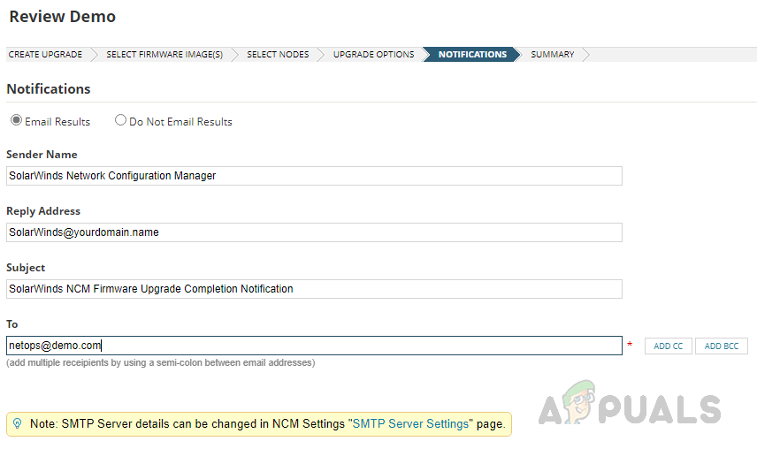Click the semi-colon recipients hint text

click(x=161, y=362)
